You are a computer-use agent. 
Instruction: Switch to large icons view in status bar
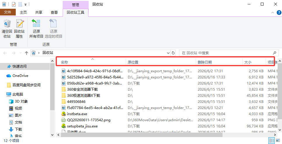[x=278, y=141]
